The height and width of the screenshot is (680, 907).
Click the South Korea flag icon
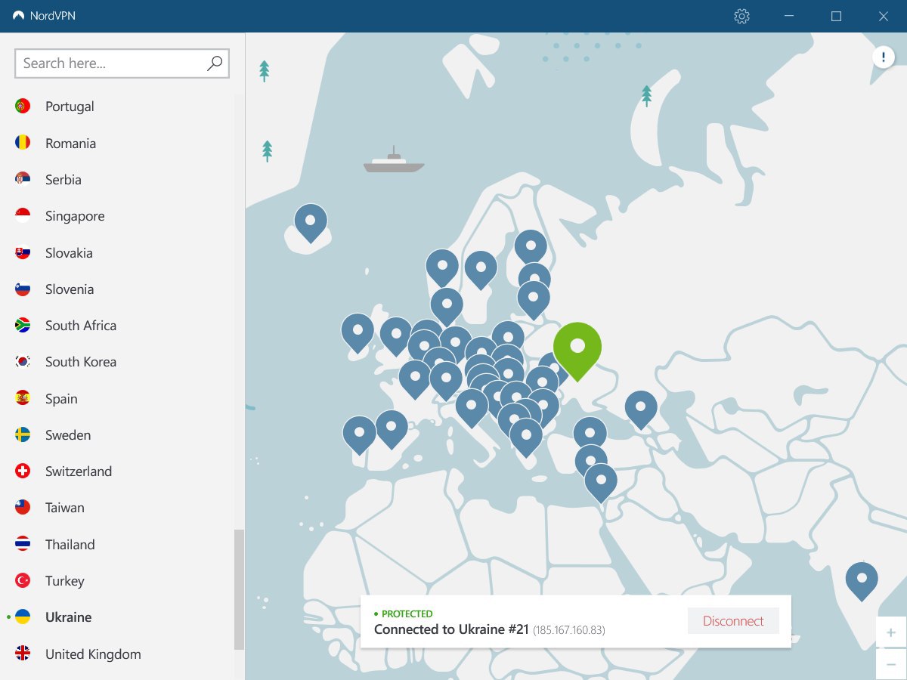tap(23, 362)
